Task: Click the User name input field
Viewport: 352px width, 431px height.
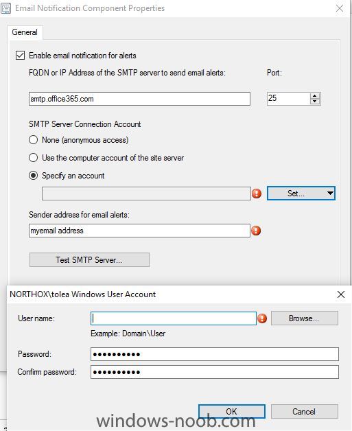Action: [174, 318]
